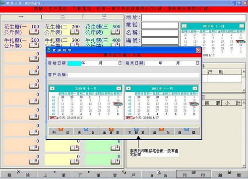Click the 統計 statistics button in the dialog
Viewport: 248px width, 179px height.
[x=86, y=131]
